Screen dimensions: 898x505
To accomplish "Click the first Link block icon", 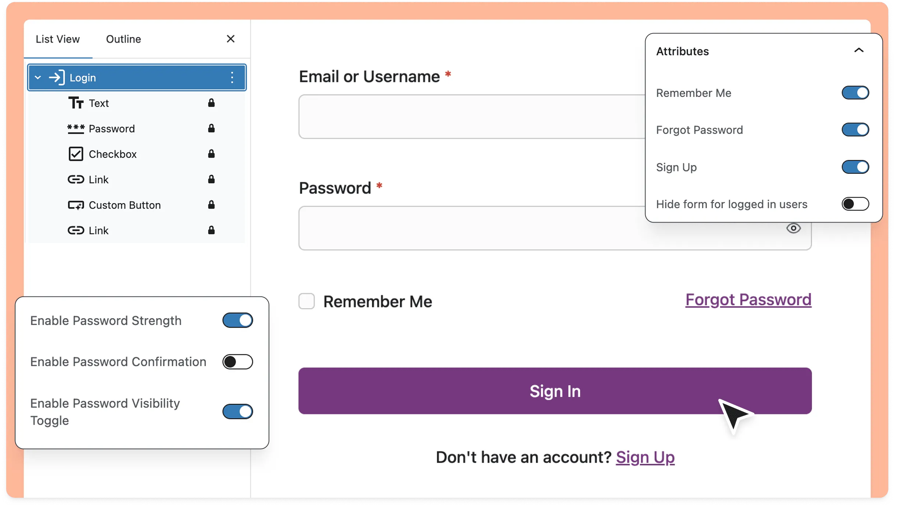I will [x=76, y=179].
